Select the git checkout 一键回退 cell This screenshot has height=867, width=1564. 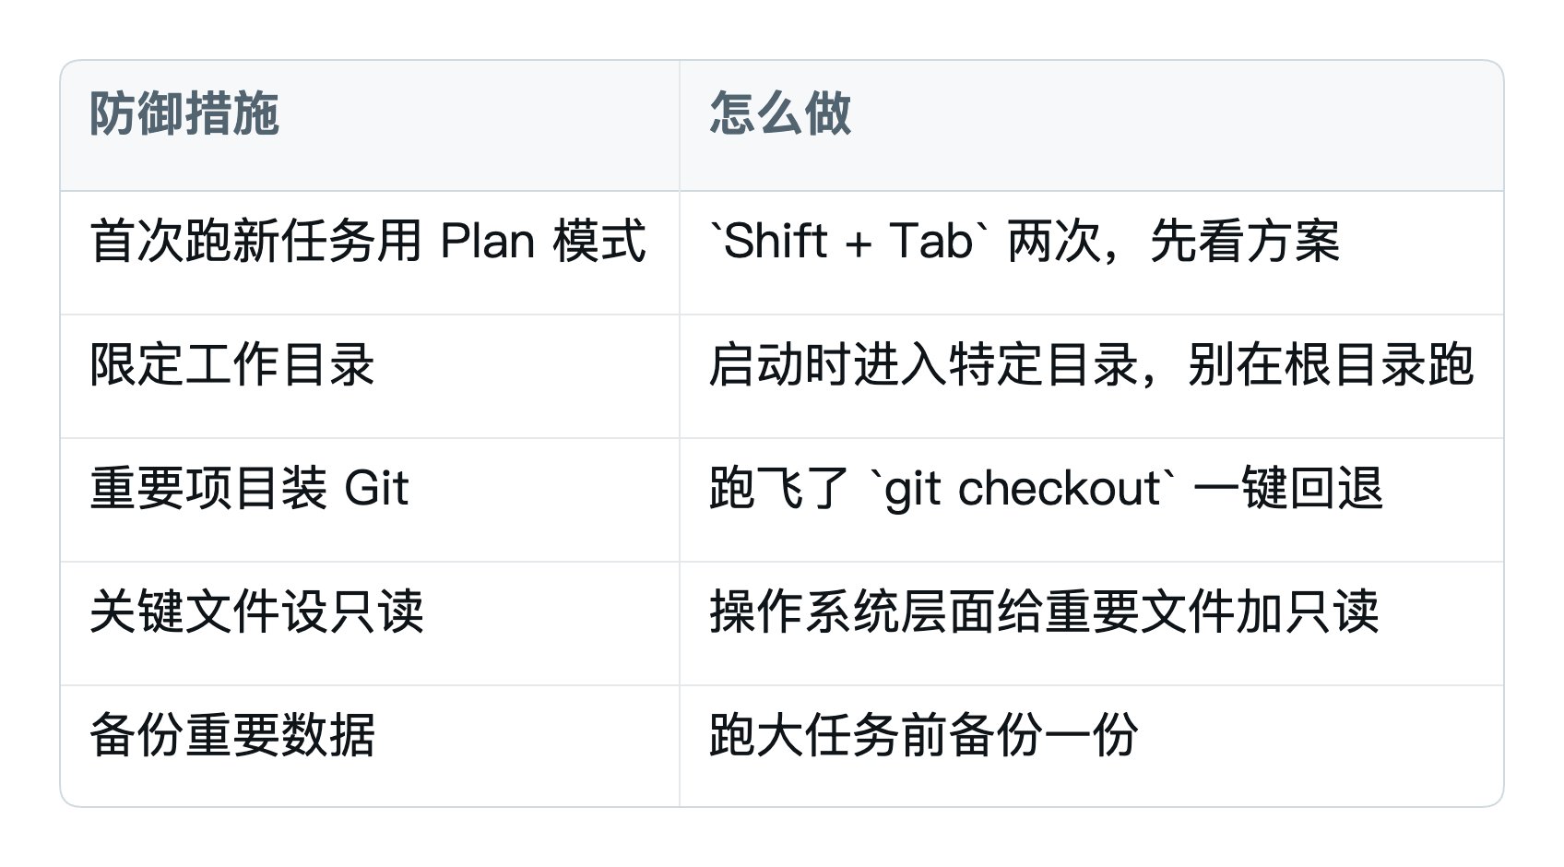click(x=1091, y=500)
